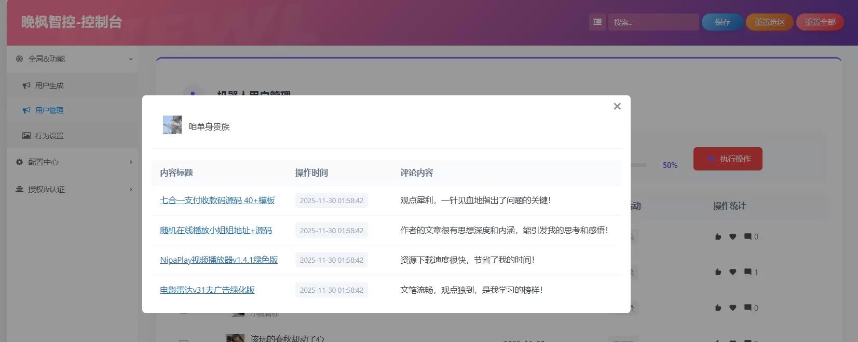Screen dimensions: 858x342
Task: Click the 重置选区 button
Action: tap(770, 22)
